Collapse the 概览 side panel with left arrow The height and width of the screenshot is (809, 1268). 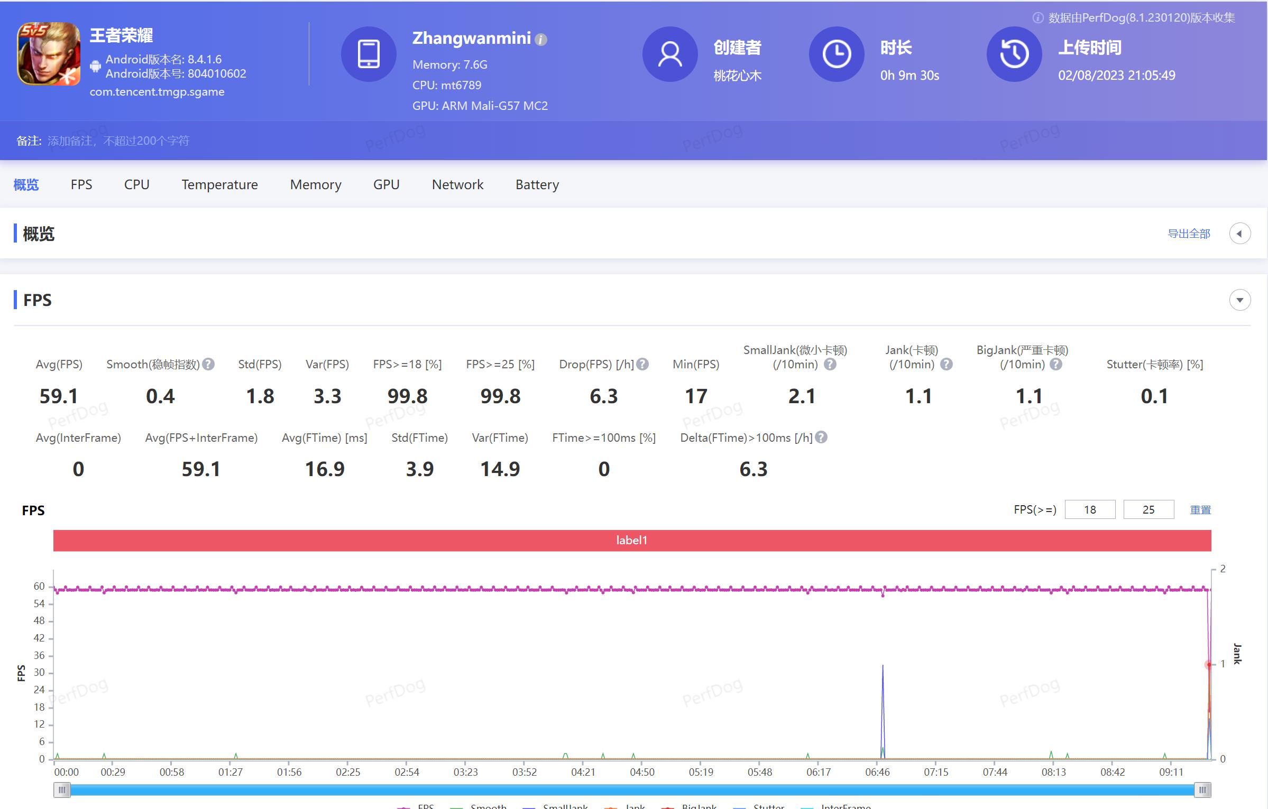[x=1239, y=234]
